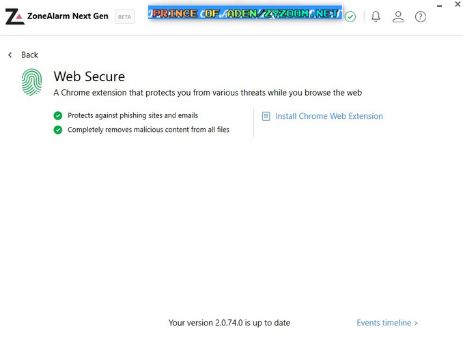Go back using the Back label
This screenshot has height=346, width=463.
click(29, 55)
